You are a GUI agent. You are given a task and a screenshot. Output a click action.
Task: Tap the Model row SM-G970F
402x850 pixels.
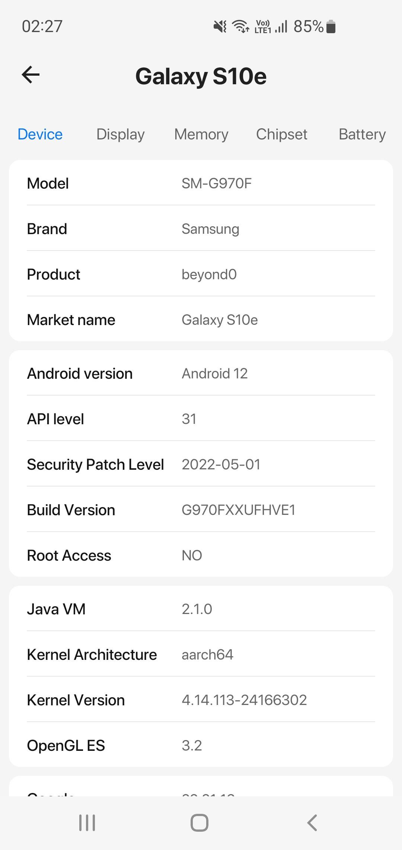(x=201, y=183)
